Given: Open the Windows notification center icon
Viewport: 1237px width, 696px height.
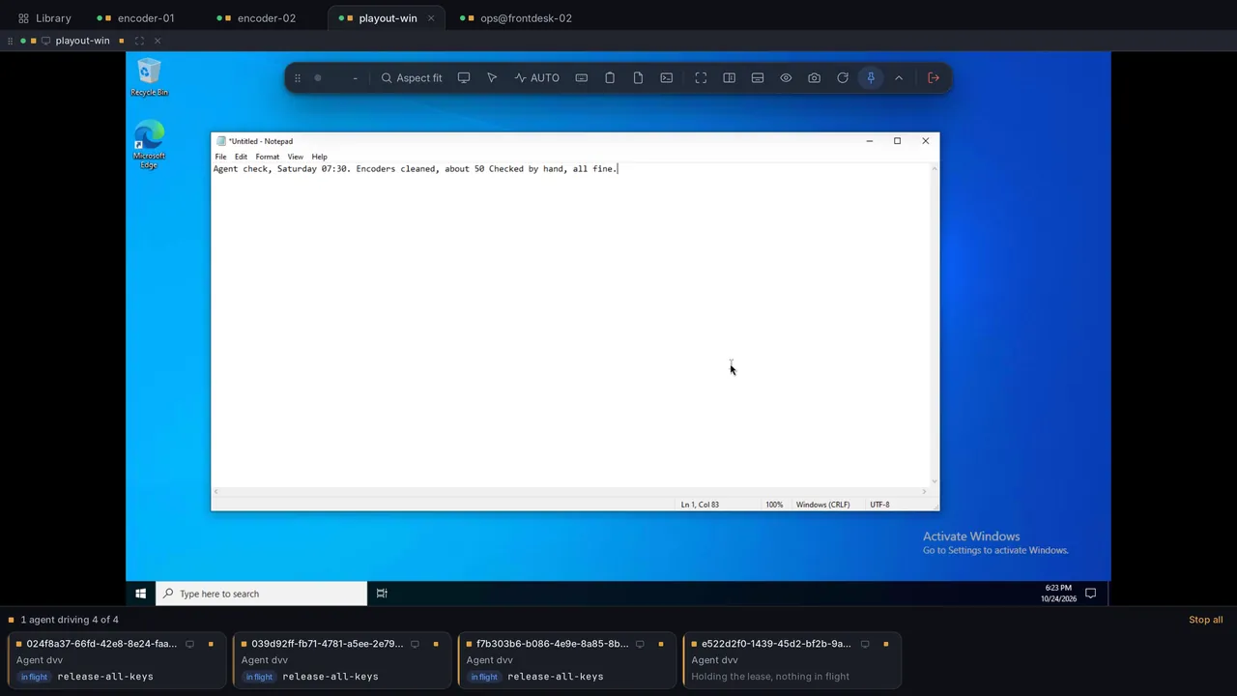Looking at the screenshot, I should point(1090,594).
